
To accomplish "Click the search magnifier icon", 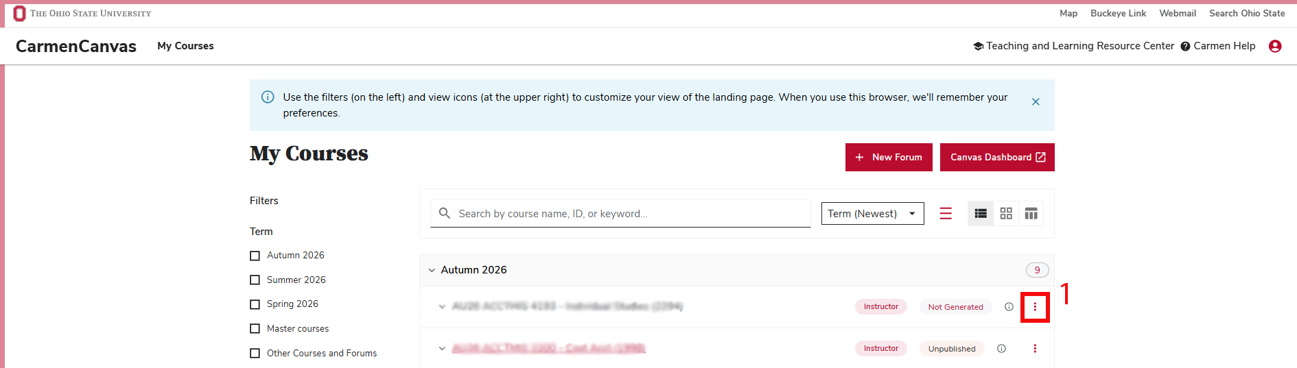I will click(445, 213).
